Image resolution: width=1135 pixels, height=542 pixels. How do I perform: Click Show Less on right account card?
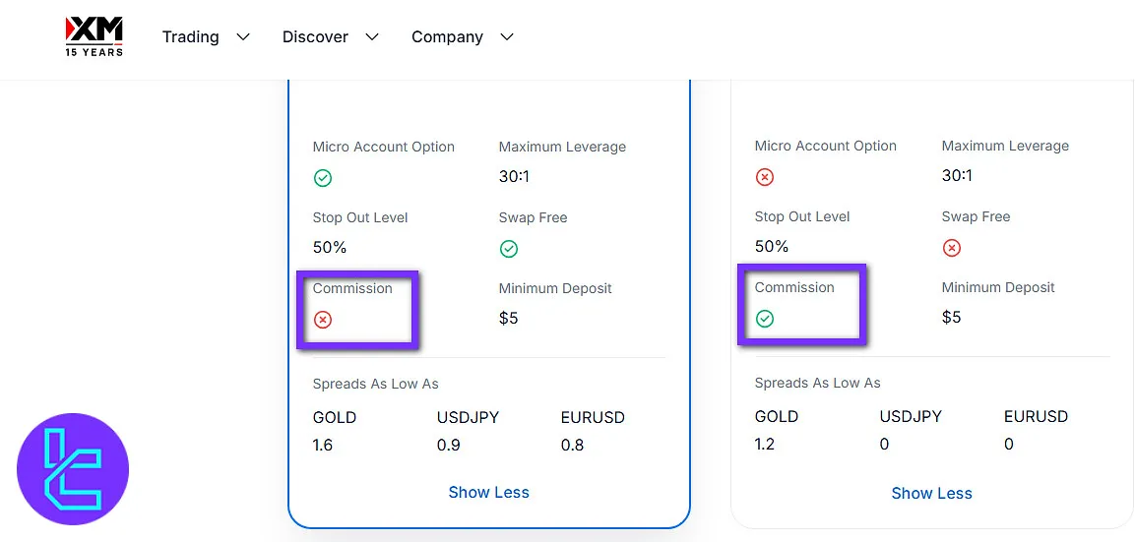(931, 494)
